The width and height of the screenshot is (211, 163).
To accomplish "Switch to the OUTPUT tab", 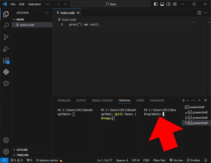I will pos(81,100).
